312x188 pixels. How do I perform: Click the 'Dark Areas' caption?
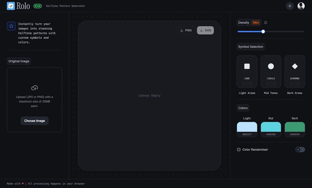pyautogui.click(x=294, y=93)
